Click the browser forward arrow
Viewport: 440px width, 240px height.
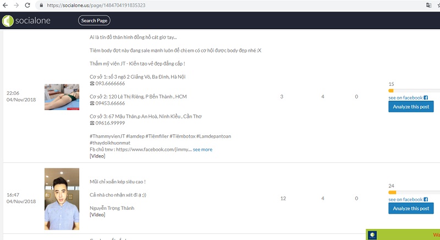click(x=15, y=5)
